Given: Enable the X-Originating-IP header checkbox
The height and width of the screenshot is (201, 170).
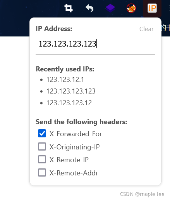Looking at the screenshot, I should 42,147.
